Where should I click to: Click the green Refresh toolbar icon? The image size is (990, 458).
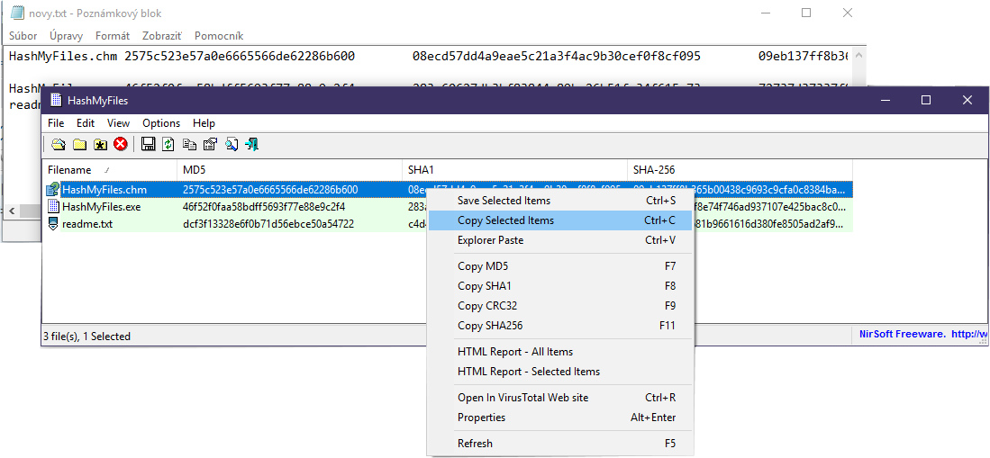(168, 145)
